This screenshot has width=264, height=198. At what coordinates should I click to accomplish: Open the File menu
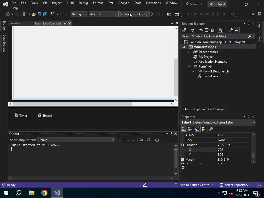click(x=14, y=3)
